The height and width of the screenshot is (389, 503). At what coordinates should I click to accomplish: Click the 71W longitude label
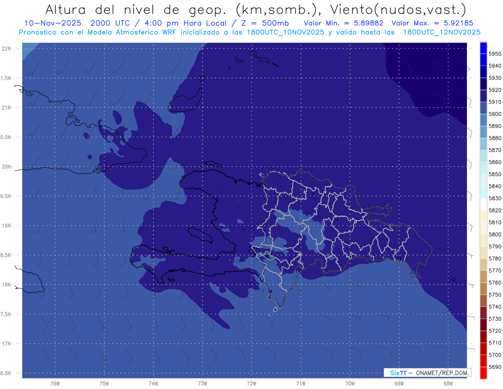[x=301, y=384]
